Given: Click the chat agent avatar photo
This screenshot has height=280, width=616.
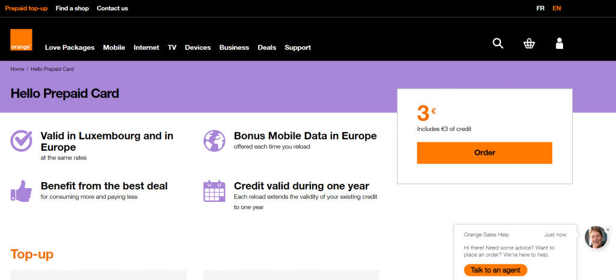Looking at the screenshot, I should (x=596, y=237).
